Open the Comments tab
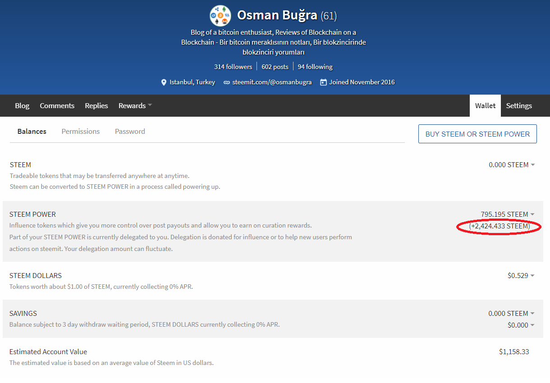The width and height of the screenshot is (550, 383). click(57, 105)
